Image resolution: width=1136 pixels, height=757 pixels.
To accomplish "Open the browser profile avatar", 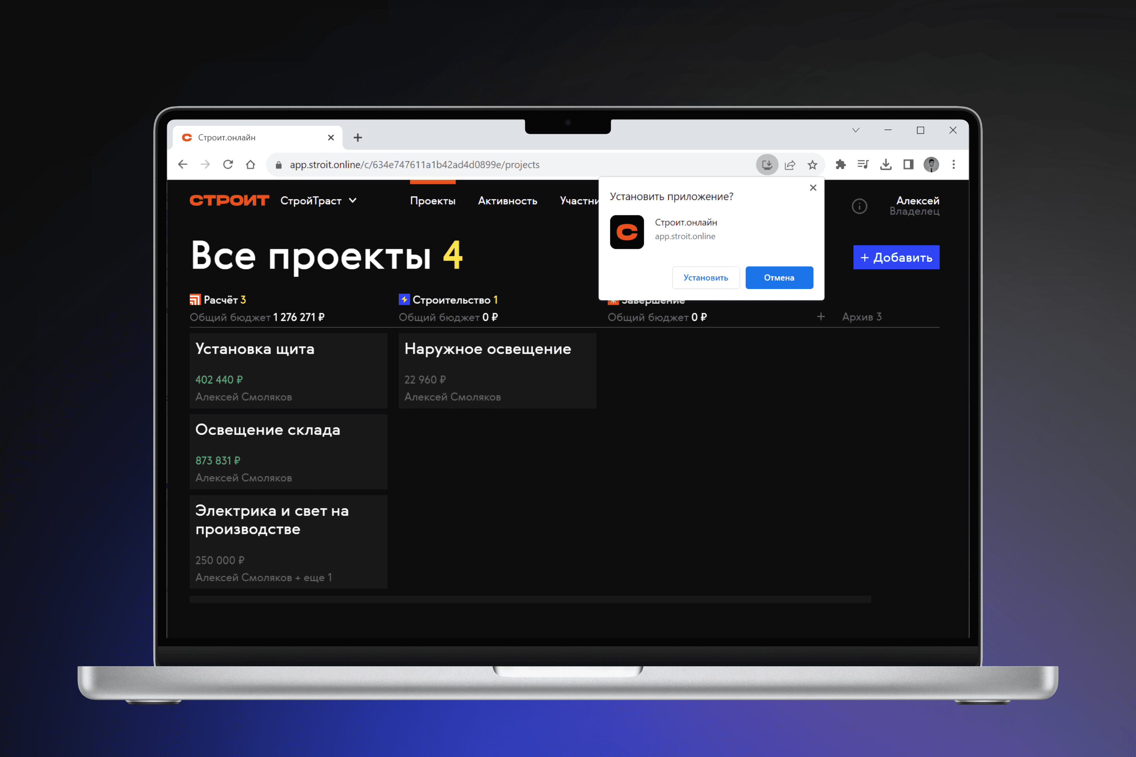I will click(931, 164).
